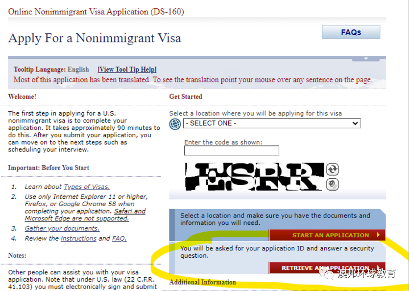The image size is (409, 291).
Task: Open Types of Visas link
Action: point(87,187)
